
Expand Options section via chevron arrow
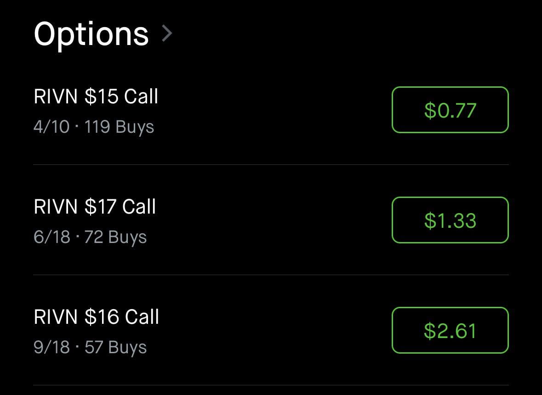(x=167, y=34)
